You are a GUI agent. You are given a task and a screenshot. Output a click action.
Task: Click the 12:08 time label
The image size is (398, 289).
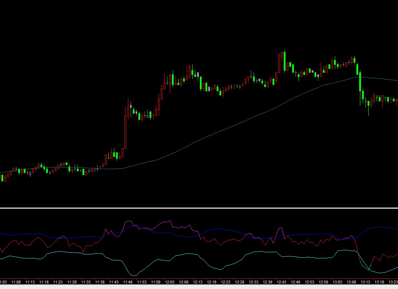(x=183, y=282)
